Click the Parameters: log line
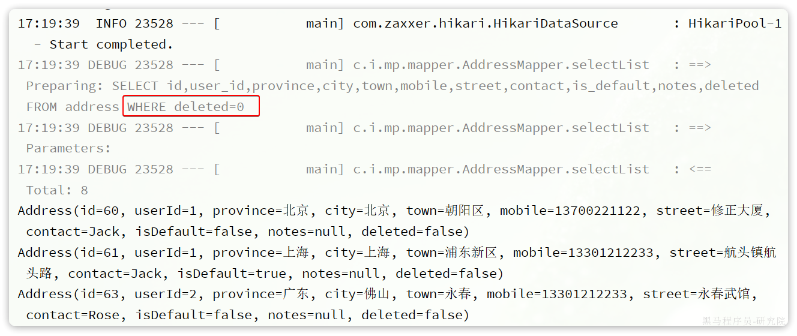 pos(68,148)
